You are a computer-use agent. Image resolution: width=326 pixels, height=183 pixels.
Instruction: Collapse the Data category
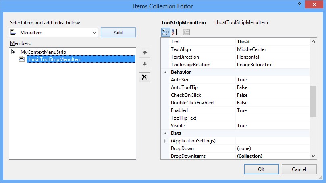pyautogui.click(x=165, y=133)
